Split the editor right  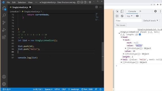tap(96, 7)
